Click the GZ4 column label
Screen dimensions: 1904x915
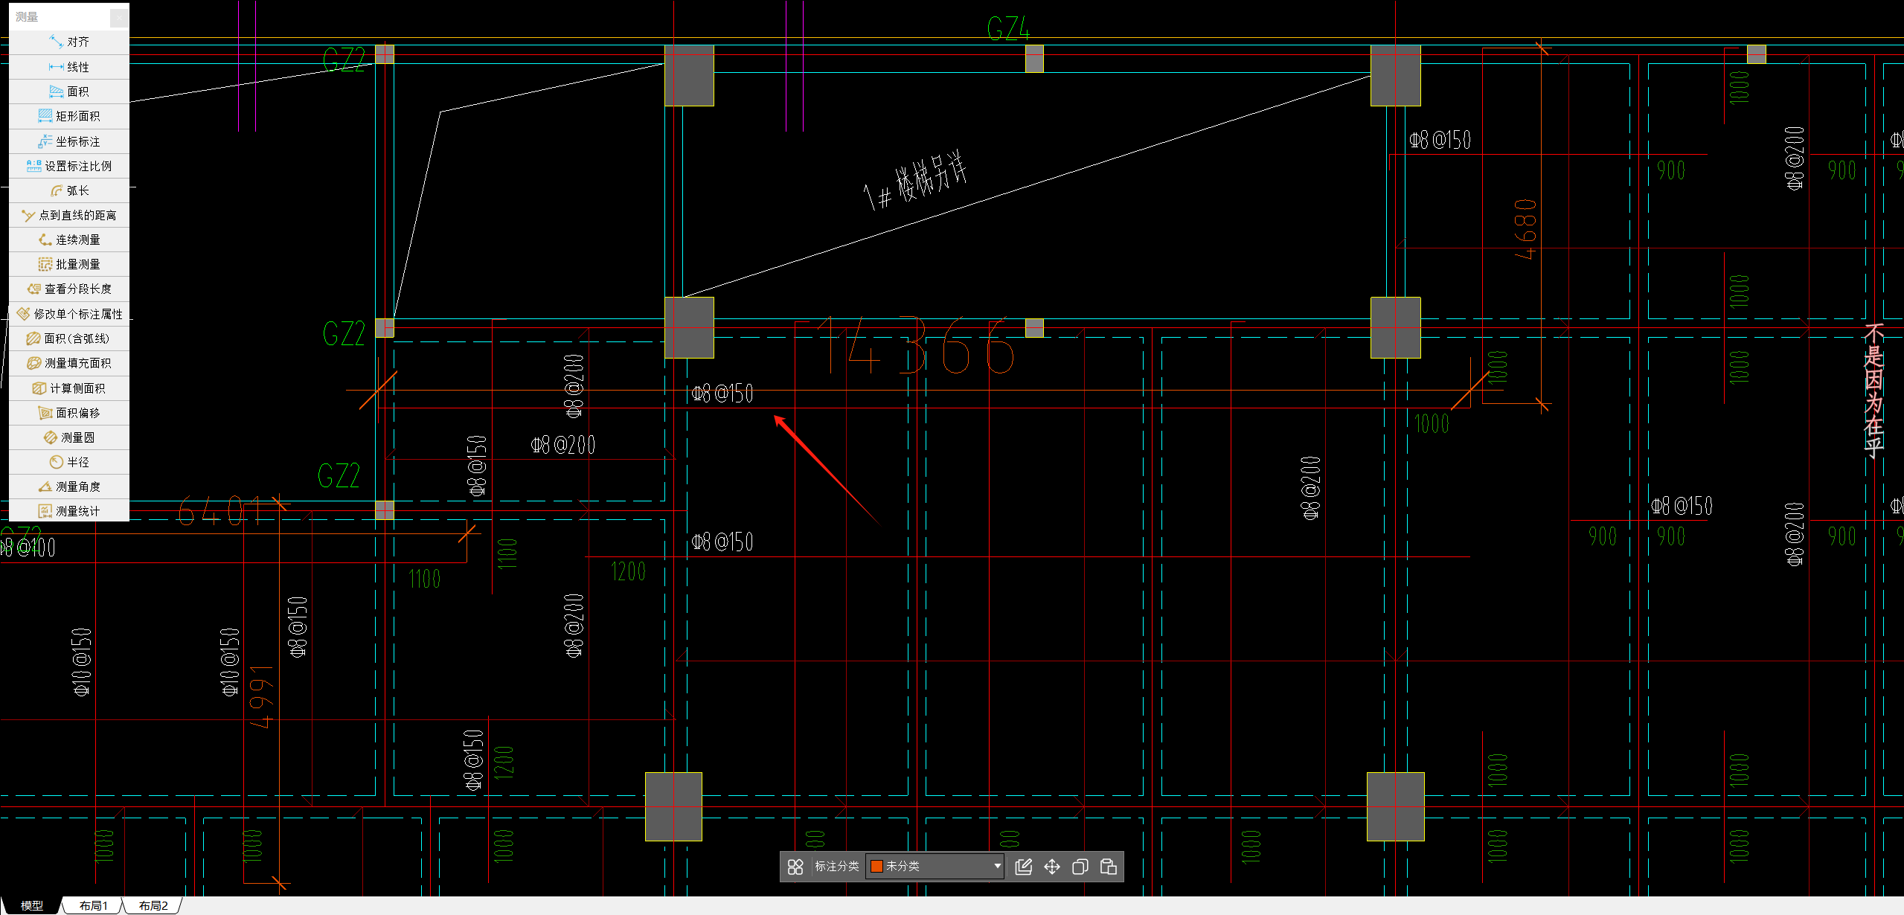pyautogui.click(x=1008, y=29)
